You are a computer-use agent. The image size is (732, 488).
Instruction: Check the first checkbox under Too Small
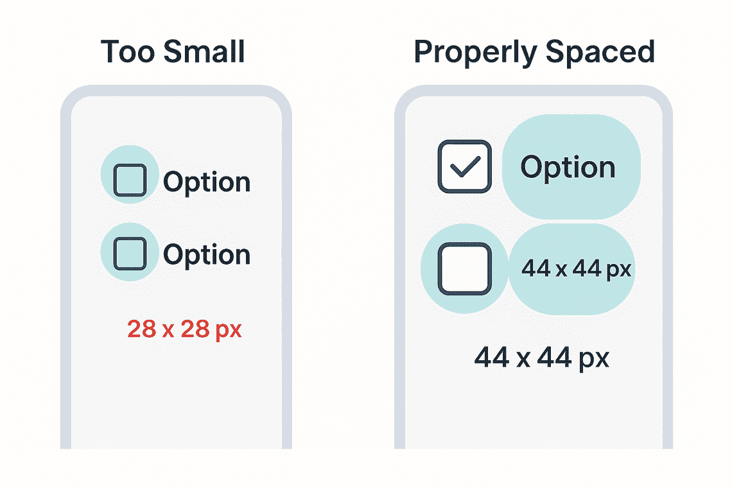pyautogui.click(x=130, y=180)
